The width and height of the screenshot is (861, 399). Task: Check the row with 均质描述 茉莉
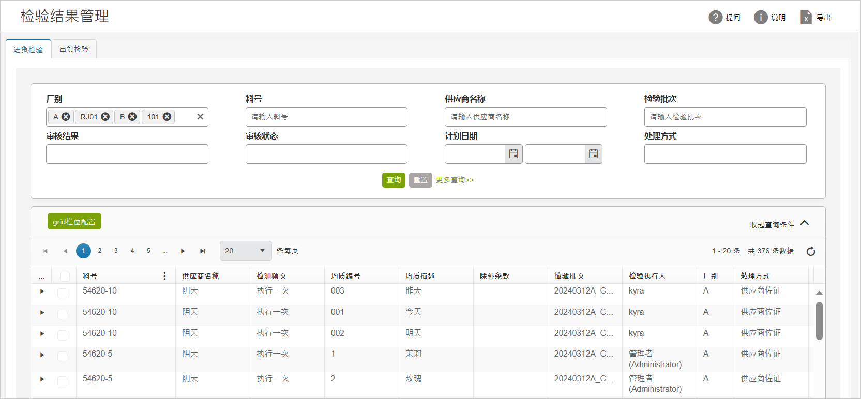tap(62, 356)
